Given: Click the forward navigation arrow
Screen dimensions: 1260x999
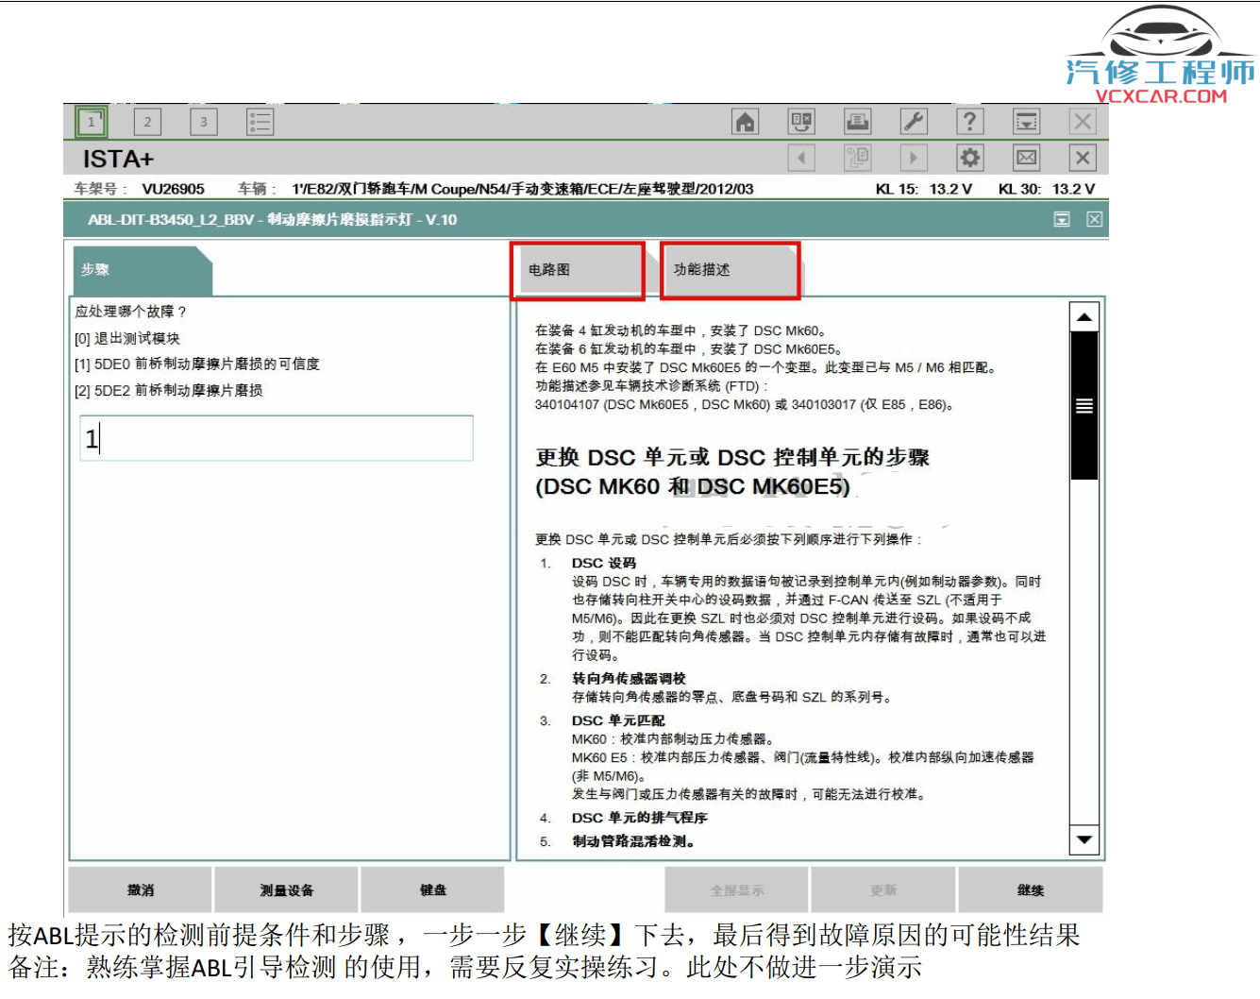Looking at the screenshot, I should click(x=914, y=158).
